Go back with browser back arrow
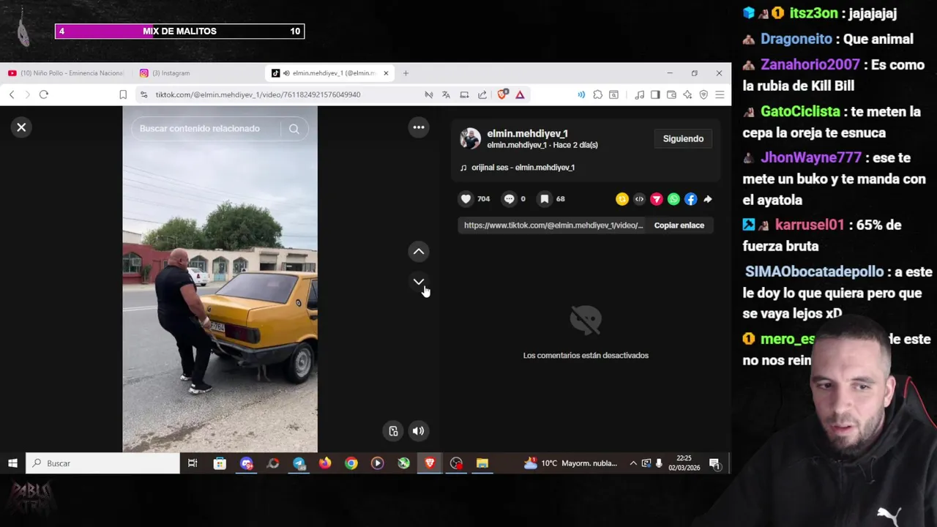Image resolution: width=937 pixels, height=527 pixels. click(x=12, y=94)
